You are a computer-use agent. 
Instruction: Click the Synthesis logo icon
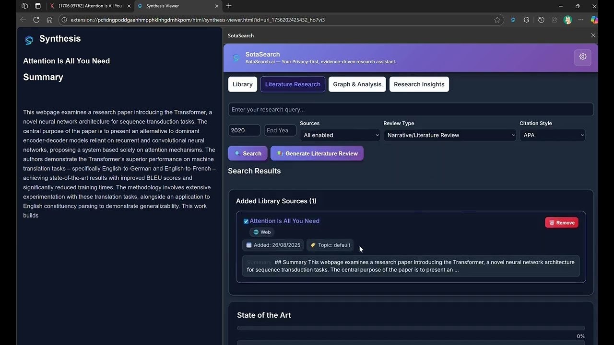coord(29,40)
